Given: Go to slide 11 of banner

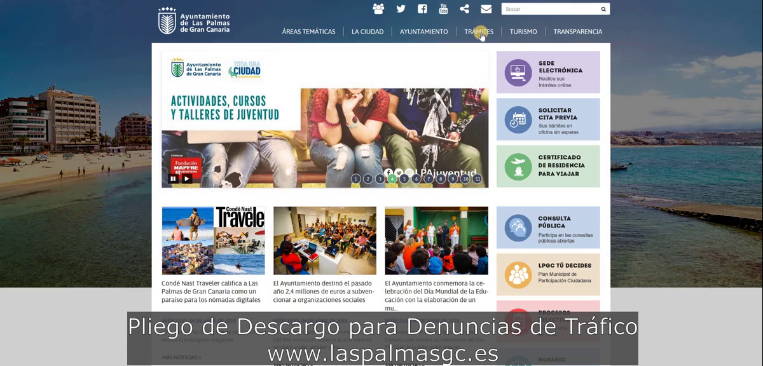Looking at the screenshot, I should [478, 179].
